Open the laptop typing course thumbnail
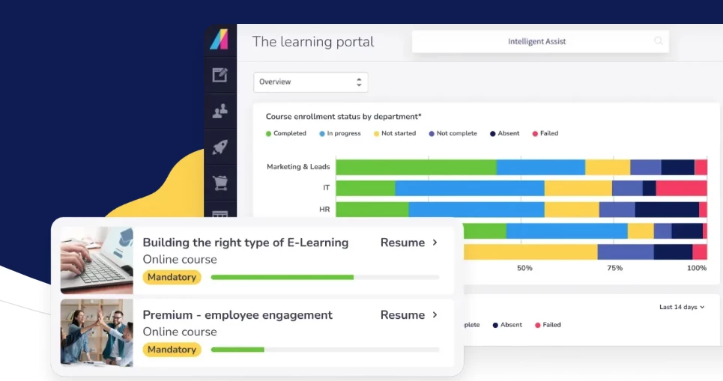This screenshot has width=723, height=381. tap(97, 260)
